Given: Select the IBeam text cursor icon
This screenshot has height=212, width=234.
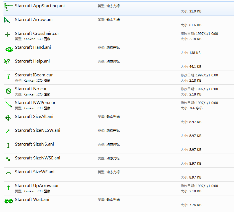Looking at the screenshot, I should pos(9,77).
